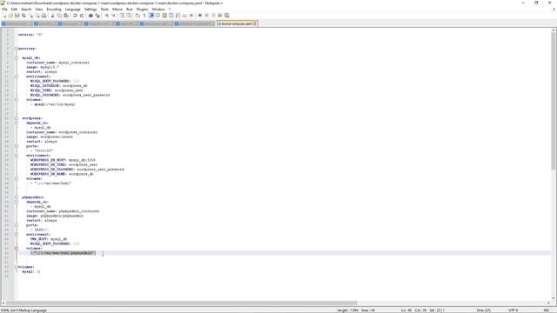Save the document using the Save icon
The width and height of the screenshot is (557, 313).
[17, 16]
